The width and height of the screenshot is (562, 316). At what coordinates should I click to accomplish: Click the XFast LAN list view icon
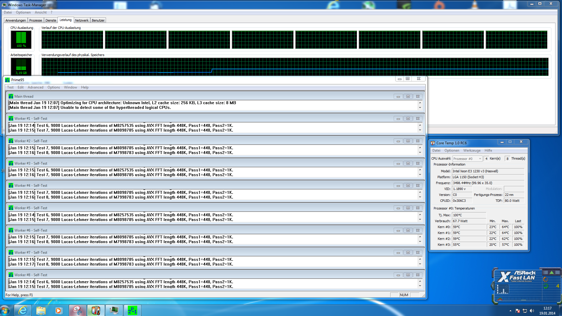[545, 272]
